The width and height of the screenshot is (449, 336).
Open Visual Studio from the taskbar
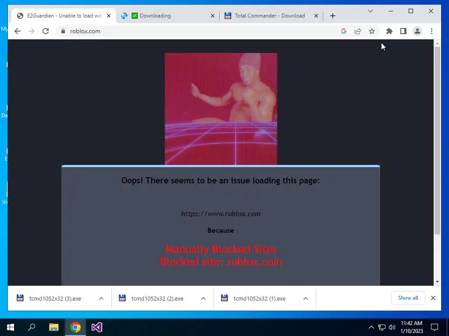point(97,327)
